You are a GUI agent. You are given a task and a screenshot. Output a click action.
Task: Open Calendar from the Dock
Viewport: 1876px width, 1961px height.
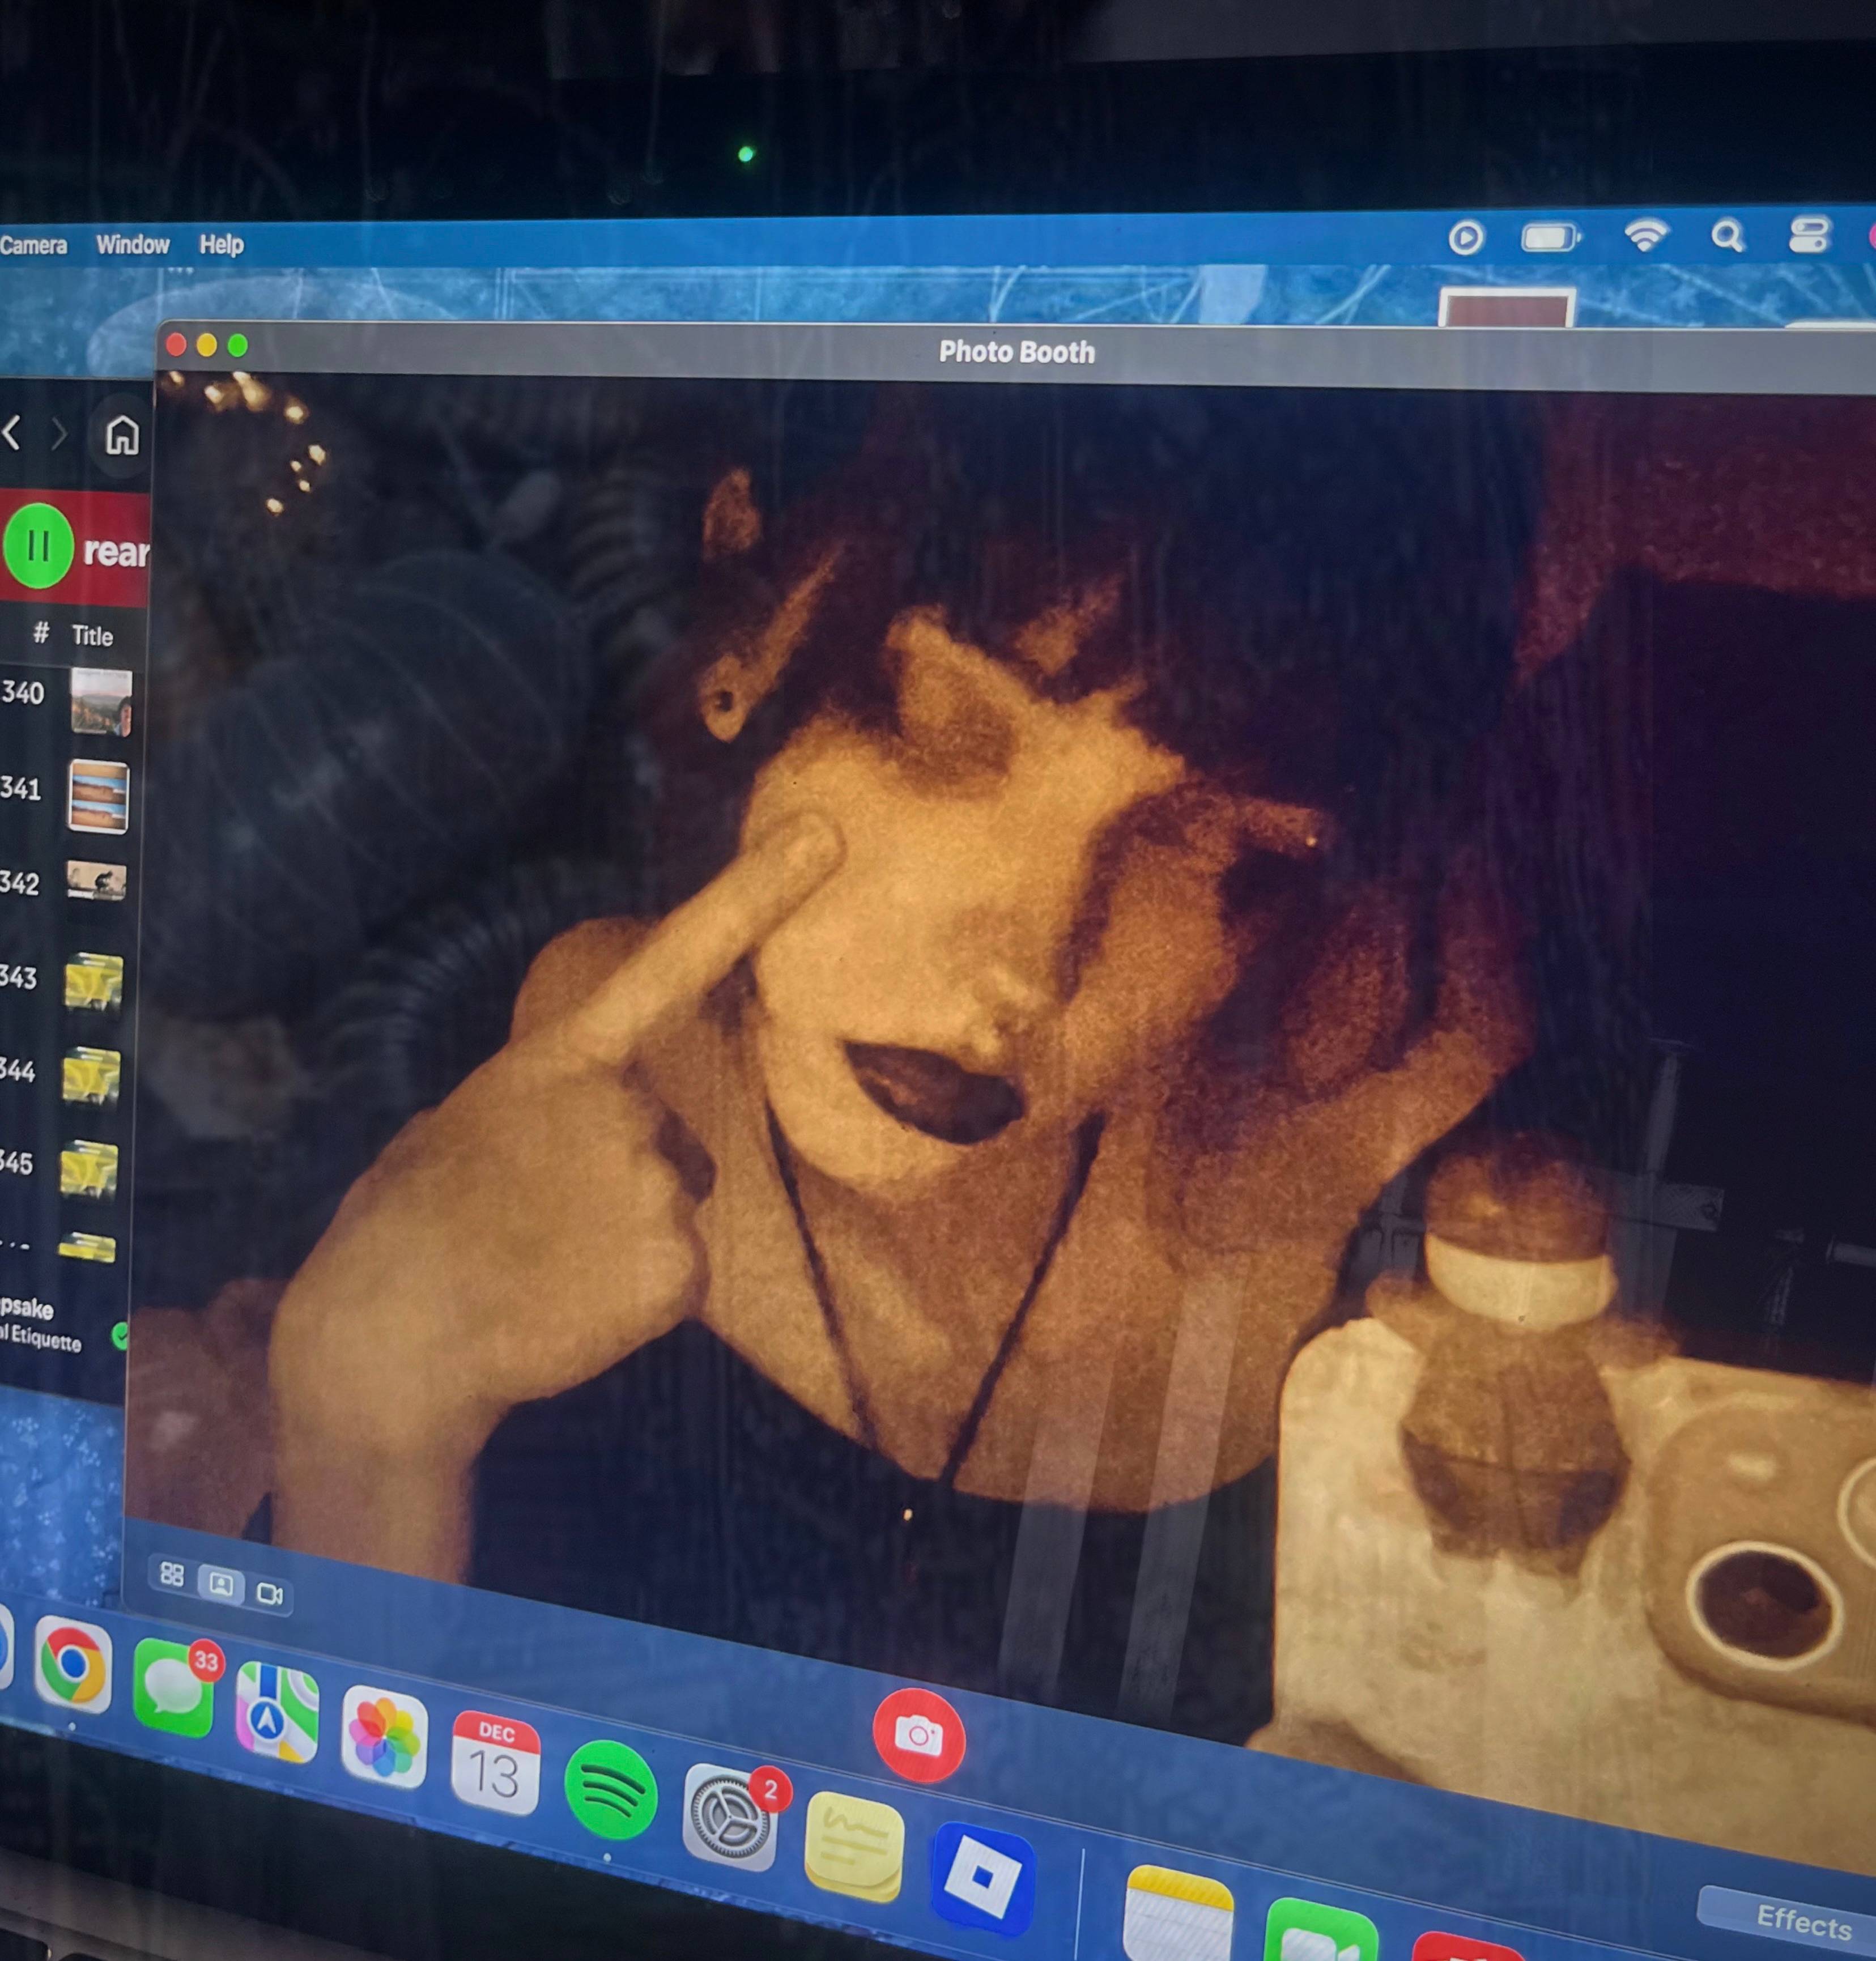coord(496,1763)
